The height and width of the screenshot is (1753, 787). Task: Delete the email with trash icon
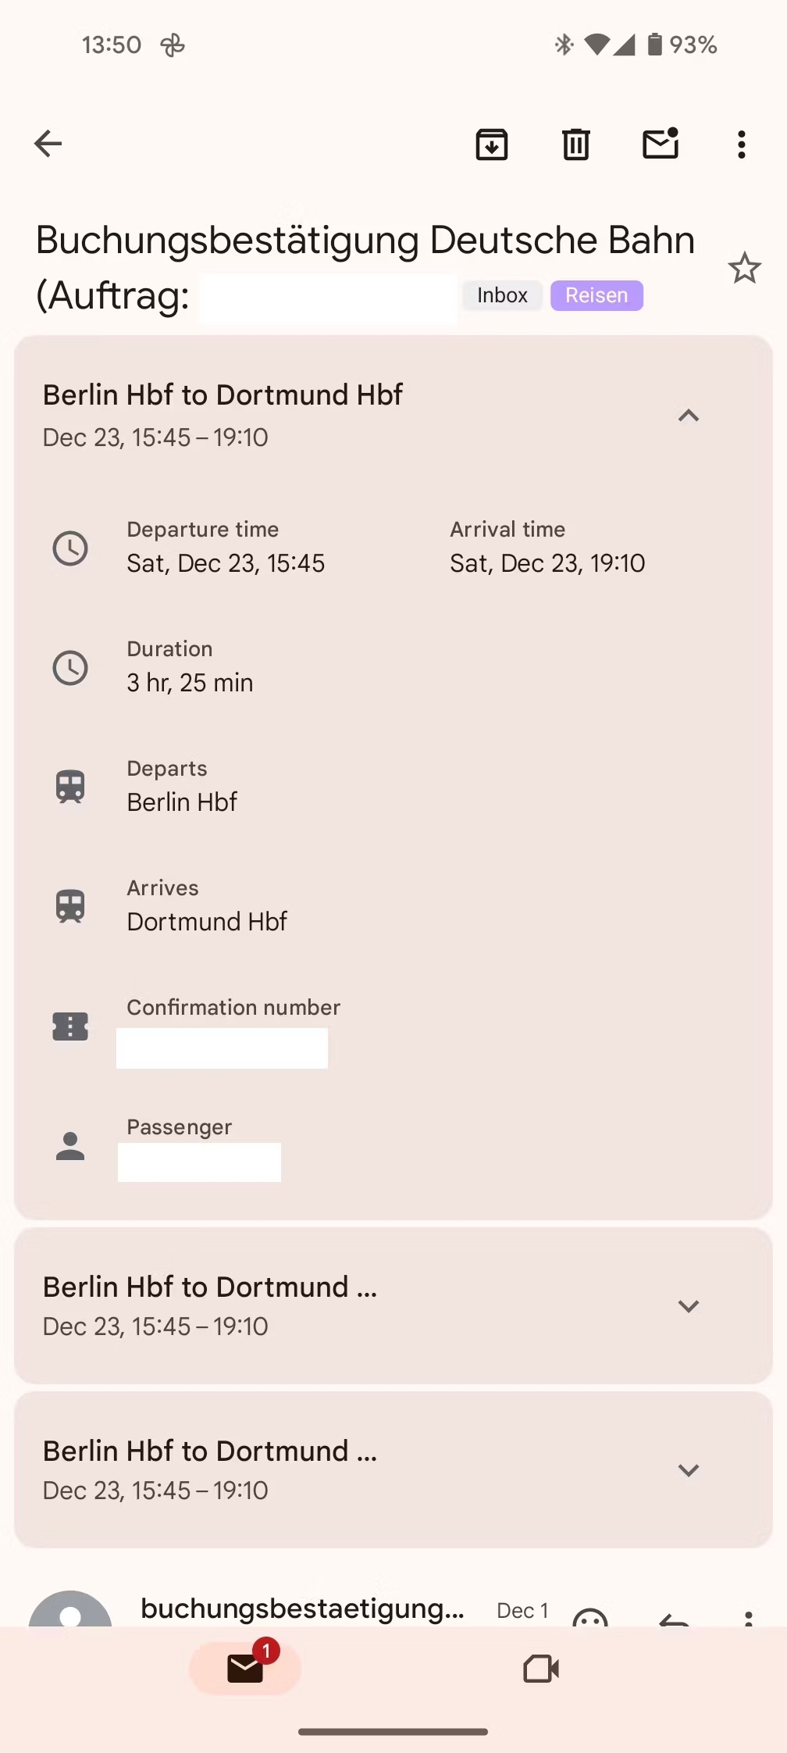click(x=576, y=145)
